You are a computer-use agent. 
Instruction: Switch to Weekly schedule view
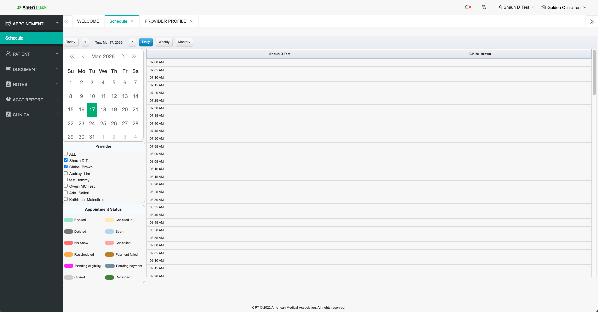[x=164, y=42]
